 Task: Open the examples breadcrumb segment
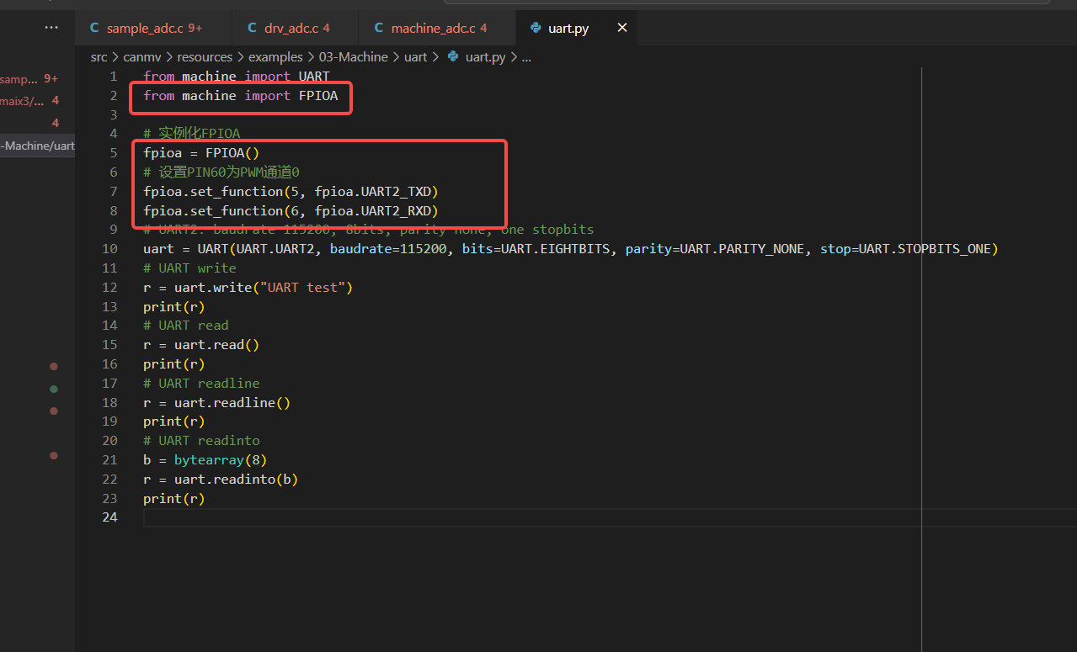275,57
